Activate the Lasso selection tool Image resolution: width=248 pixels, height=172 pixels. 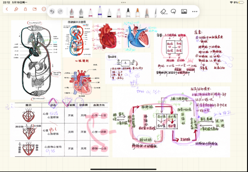coord(173,11)
